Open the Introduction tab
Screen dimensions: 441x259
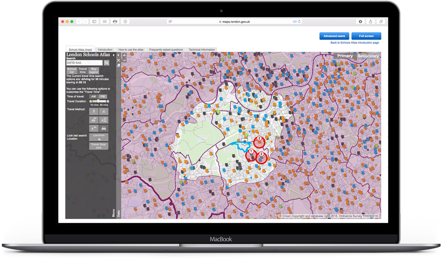(x=105, y=49)
